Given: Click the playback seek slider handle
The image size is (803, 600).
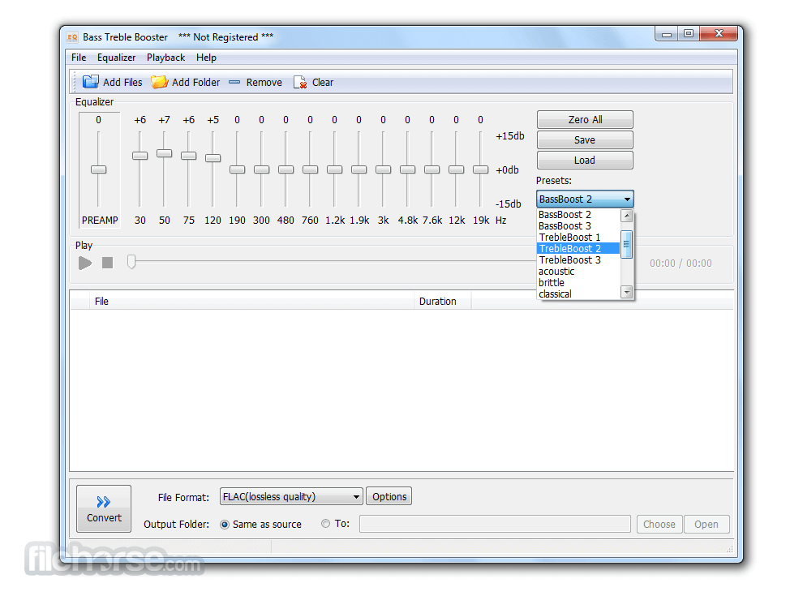Looking at the screenshot, I should coord(131,262).
